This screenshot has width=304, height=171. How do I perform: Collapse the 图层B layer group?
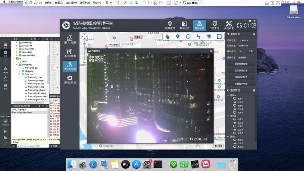(x=228, y=116)
